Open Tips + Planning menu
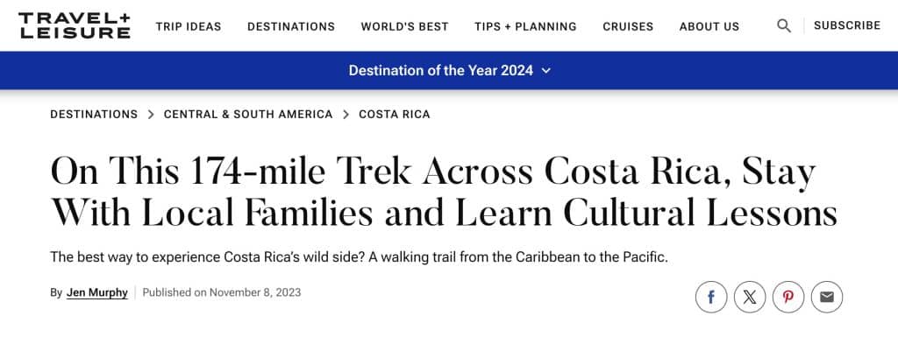This screenshot has width=898, height=337. (x=525, y=26)
